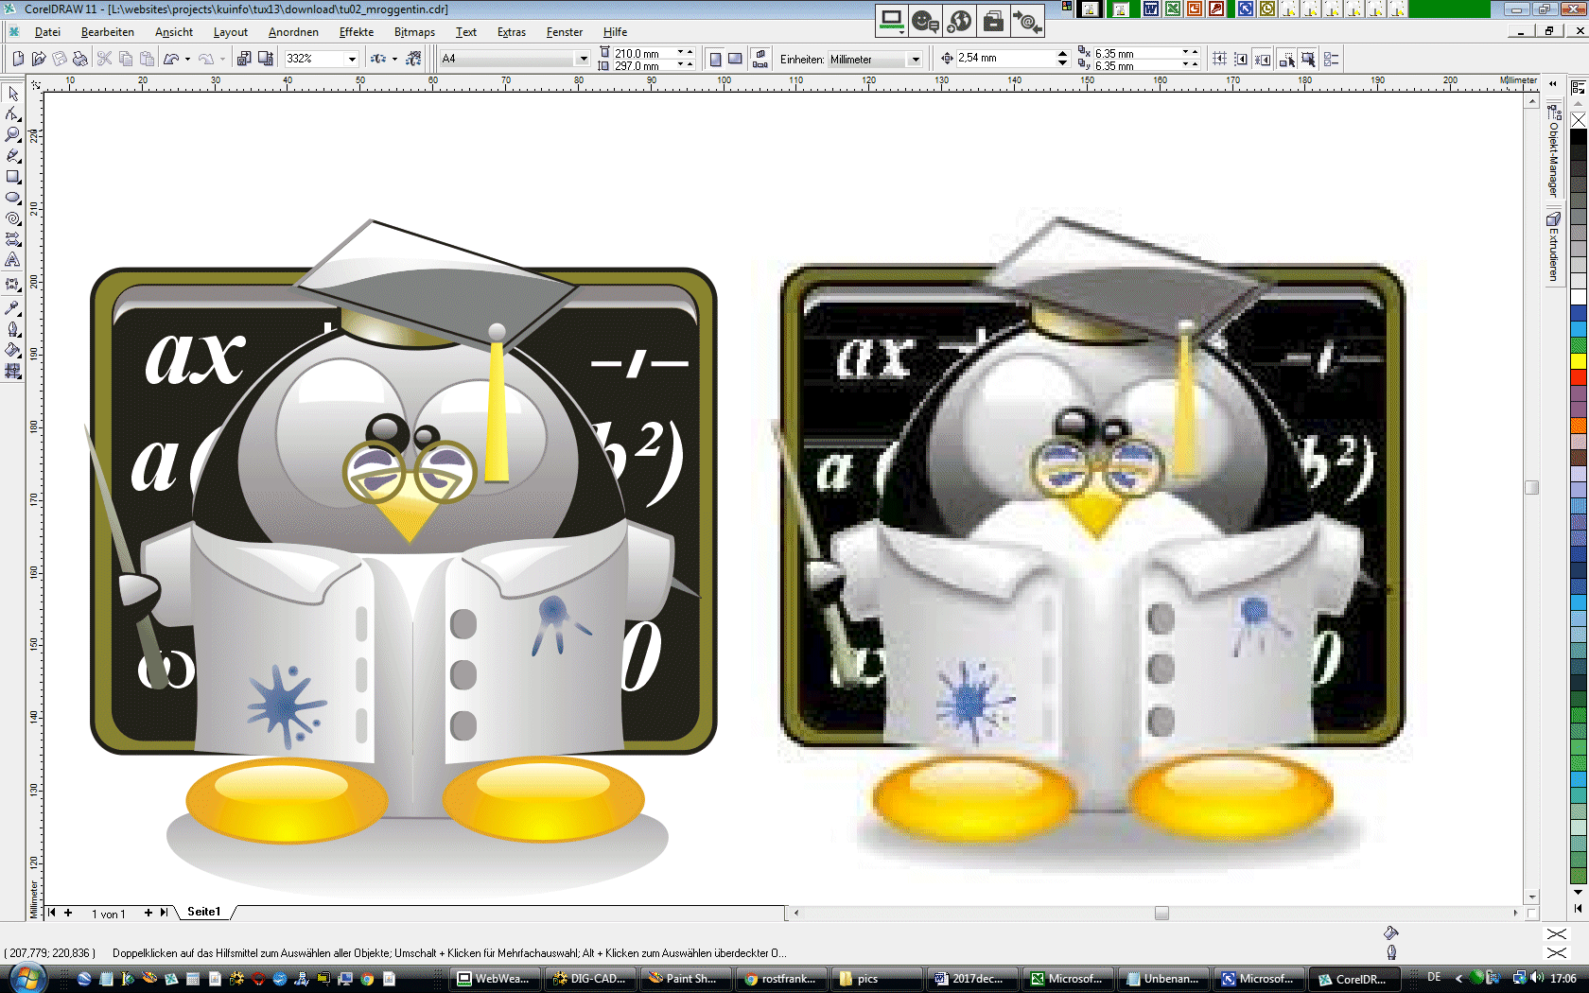Select the Eyedropper tool
This screenshot has width=1589, height=993.
(x=13, y=307)
